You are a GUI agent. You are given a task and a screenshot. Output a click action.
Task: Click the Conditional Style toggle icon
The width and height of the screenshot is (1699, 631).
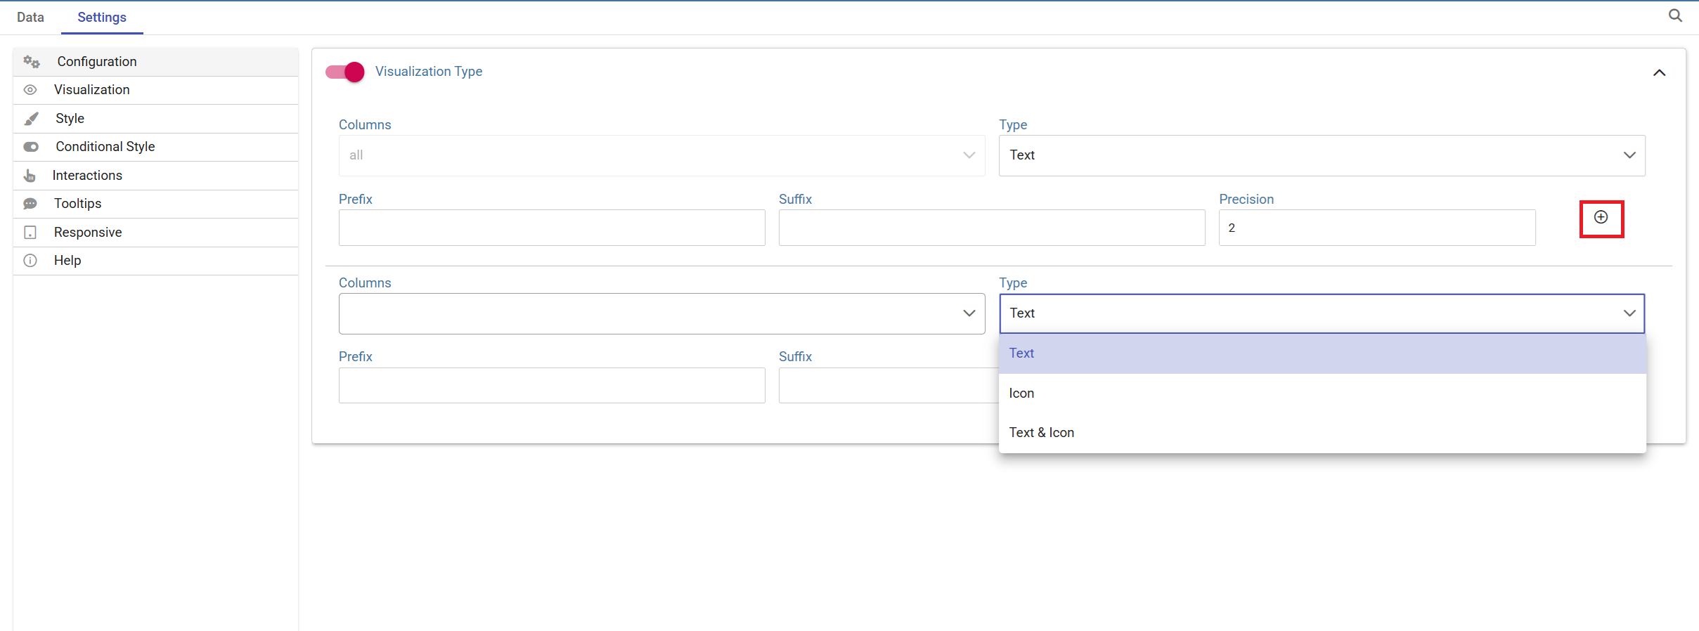(31, 147)
